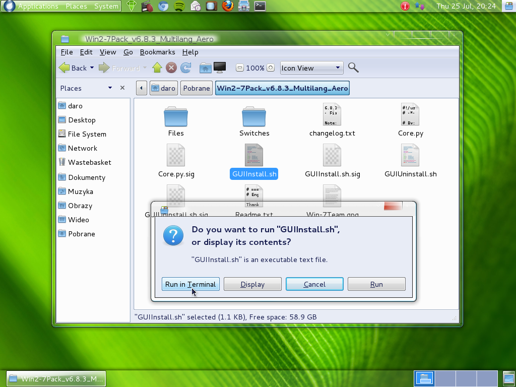Click the Computer monitor toolbar icon

(220, 67)
